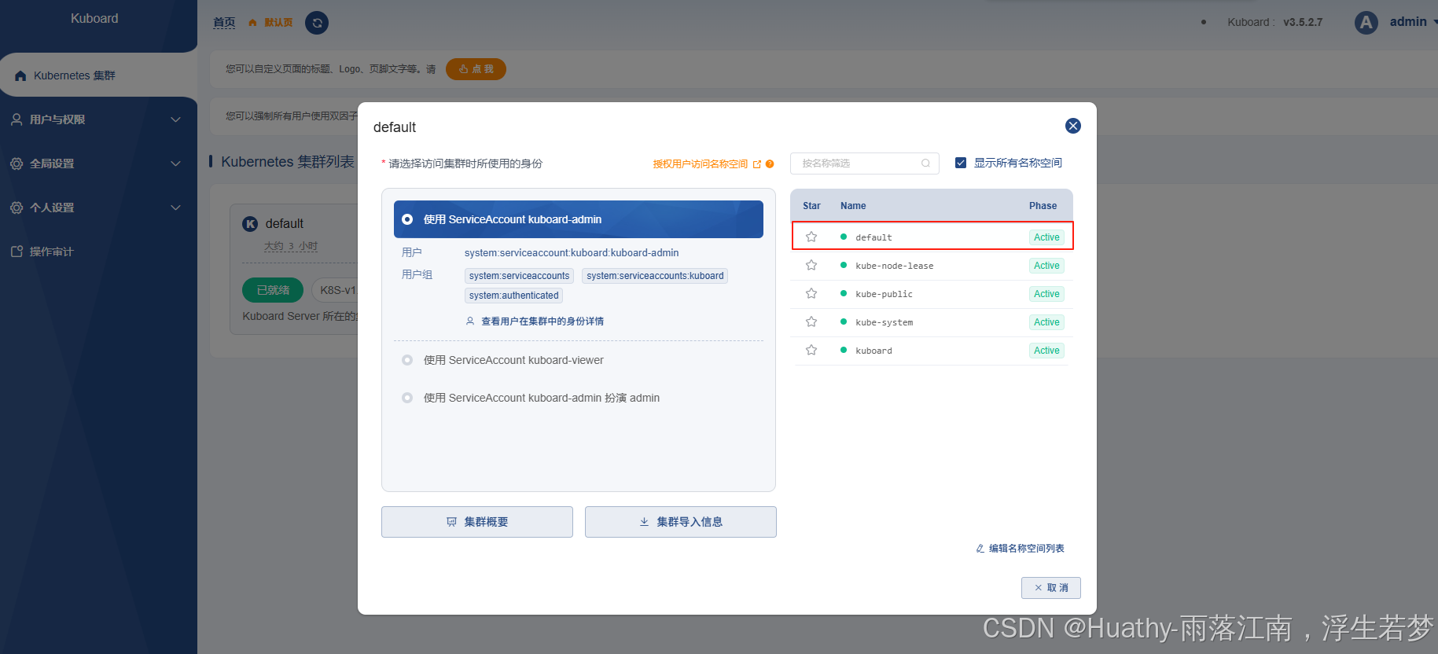Open 授权用户访问名称空间 link
The image size is (1438, 654).
700,164
